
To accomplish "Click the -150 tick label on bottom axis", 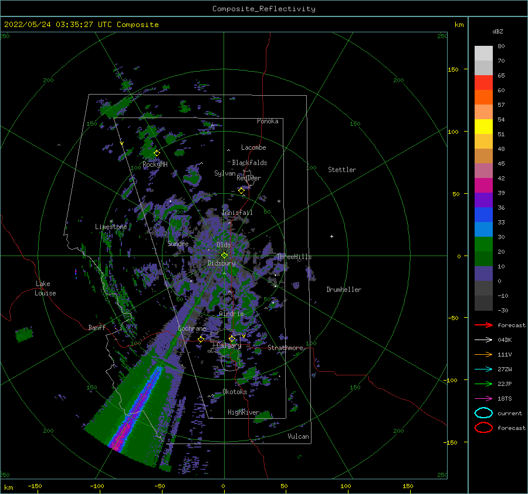I will coord(35,486).
